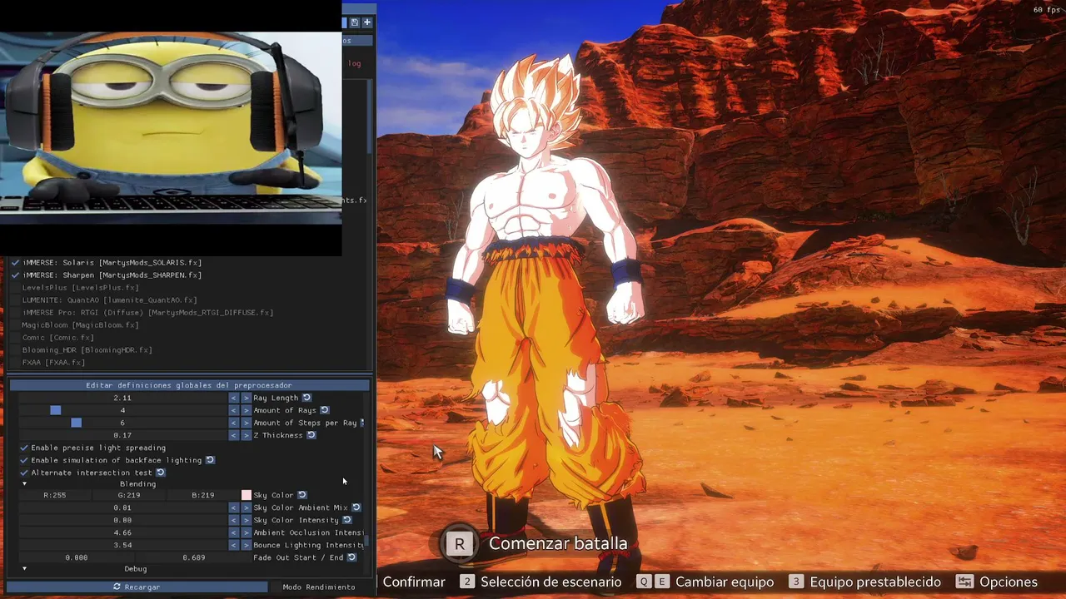Toggle Enable simulation of backface lighting
The height and width of the screenshot is (599, 1066).
(24, 460)
